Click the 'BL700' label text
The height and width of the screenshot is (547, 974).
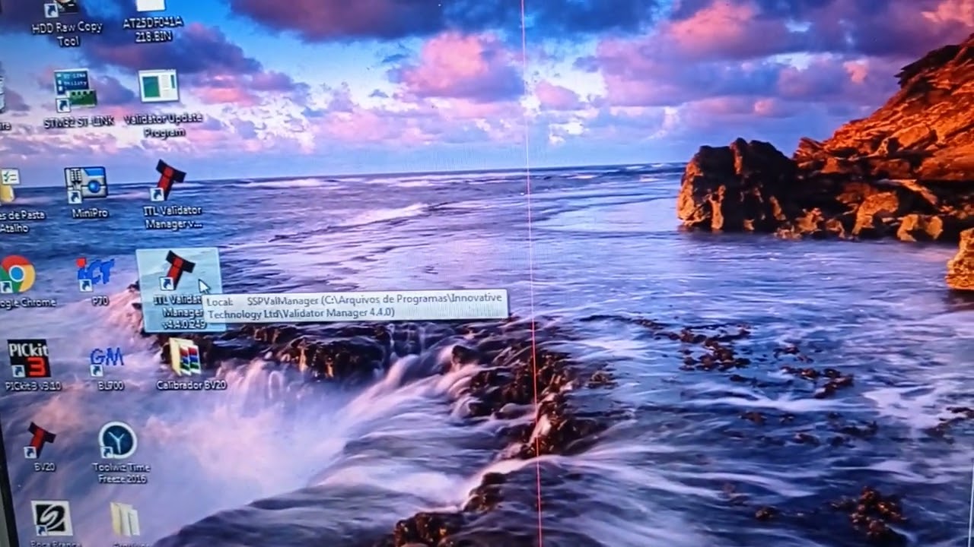[x=110, y=385]
